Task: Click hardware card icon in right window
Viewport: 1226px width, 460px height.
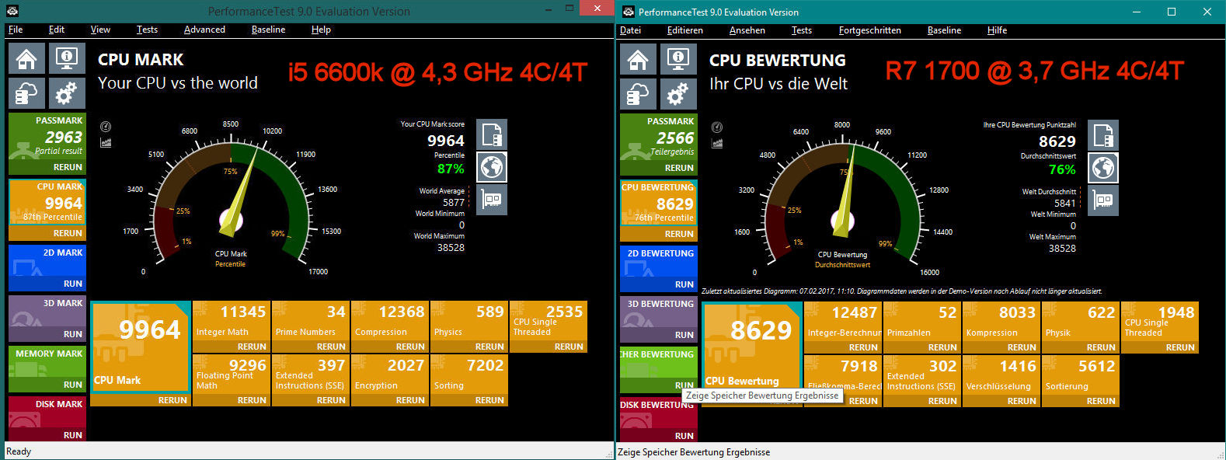Action: [1103, 200]
